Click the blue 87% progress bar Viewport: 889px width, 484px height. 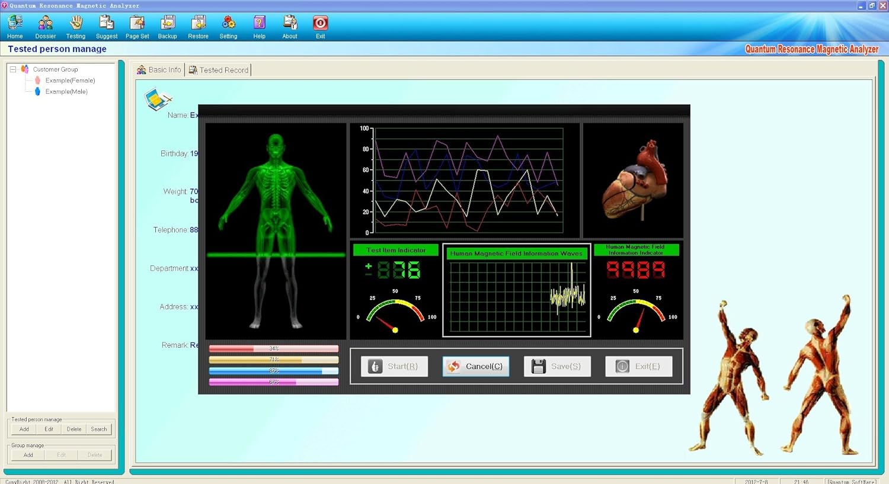[x=274, y=371]
